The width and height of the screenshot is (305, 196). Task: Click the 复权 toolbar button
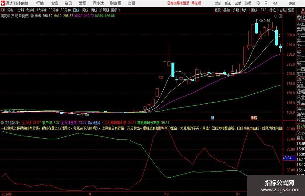(x=218, y=10)
